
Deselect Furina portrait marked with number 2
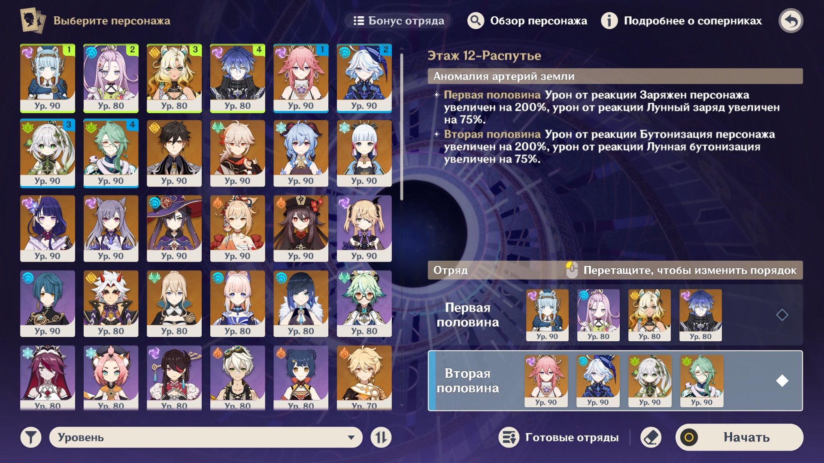click(x=364, y=78)
